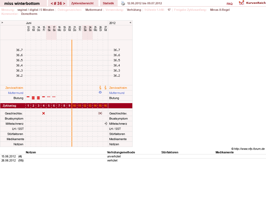Click the 'Juni' month label

28,23
